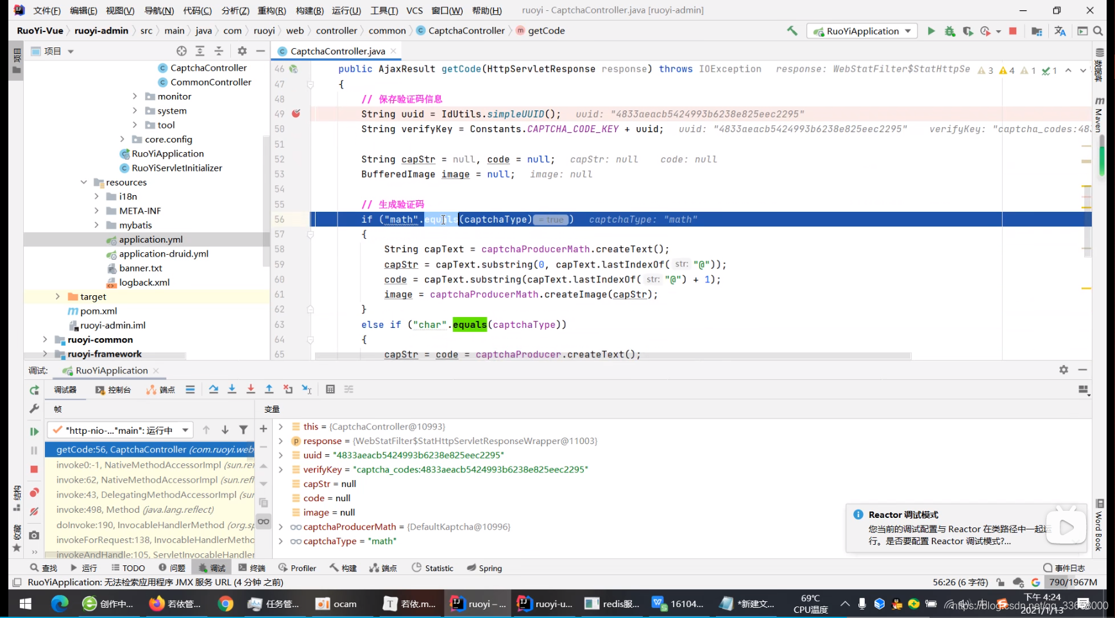Screen dimensions: 1115x618
Task: Click the Step Into debugger icon
Action: [x=232, y=390]
